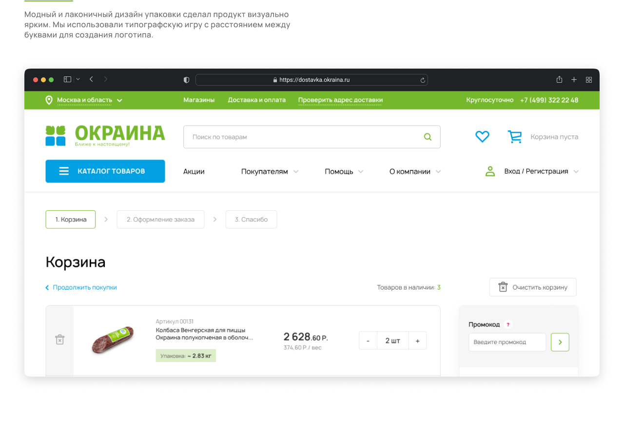Increase quantity with plus stepper
The image size is (624, 435).
[417, 341]
